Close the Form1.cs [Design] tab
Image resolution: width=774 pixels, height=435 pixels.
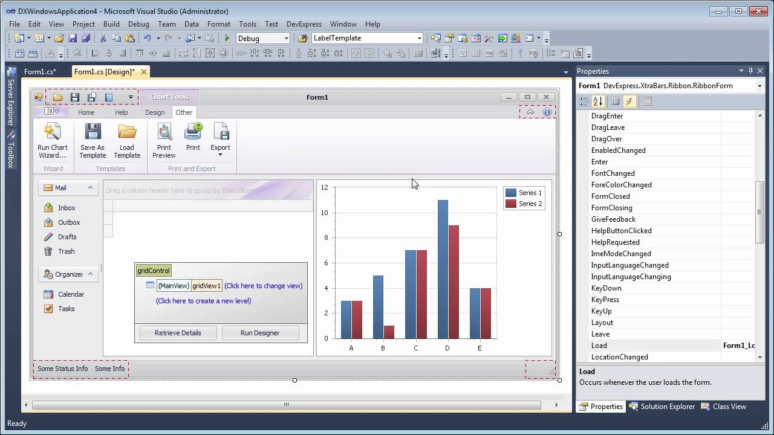click(144, 72)
